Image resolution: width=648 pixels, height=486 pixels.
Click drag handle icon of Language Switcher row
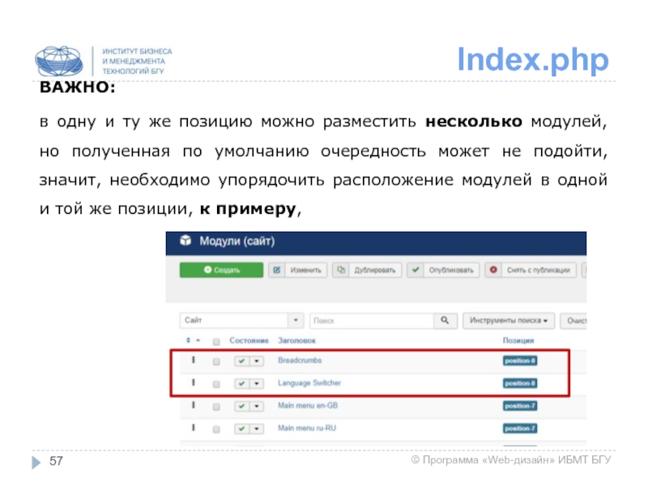[193, 382]
